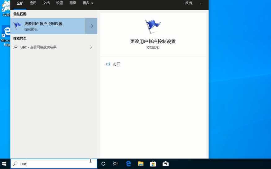The height and width of the screenshot is (169, 271).
Task: Click 打开 to open the control panel item
Action: pyautogui.click(x=116, y=64)
